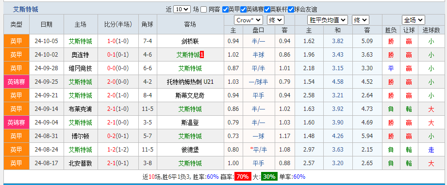Click the 大 goals result on 24-09-14 row

point(431,109)
